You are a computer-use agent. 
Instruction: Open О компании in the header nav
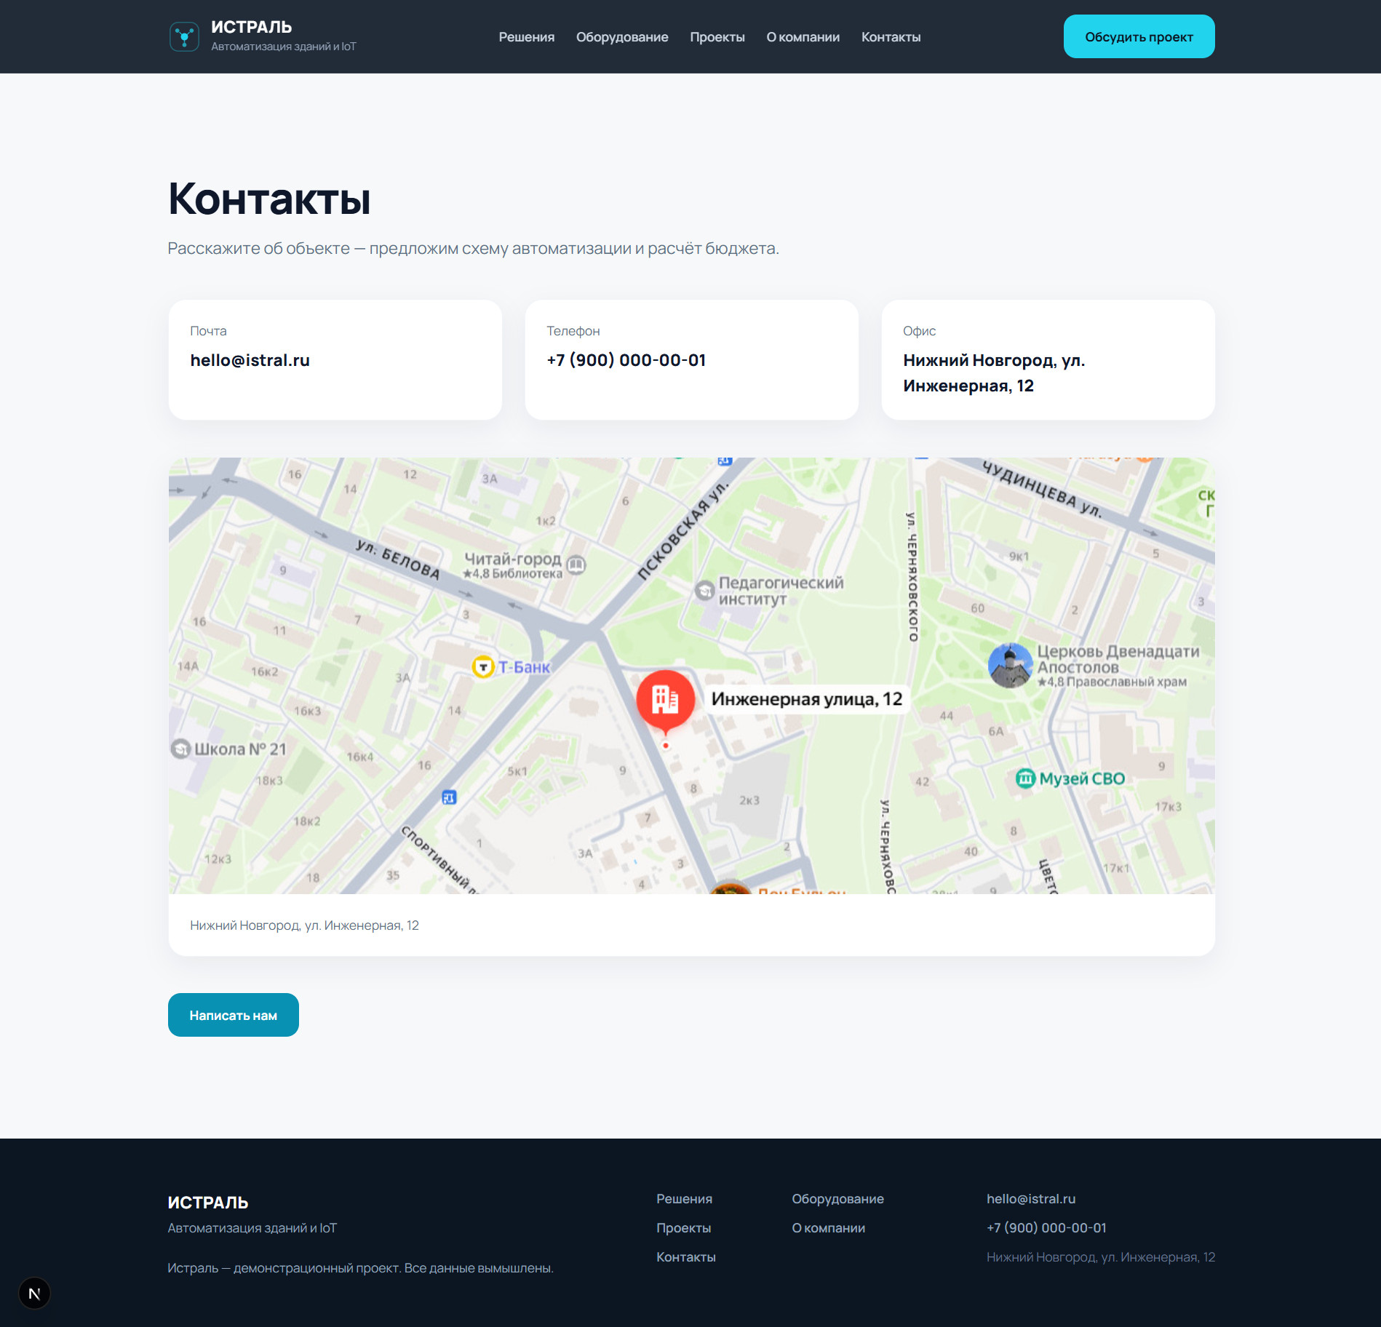[803, 37]
